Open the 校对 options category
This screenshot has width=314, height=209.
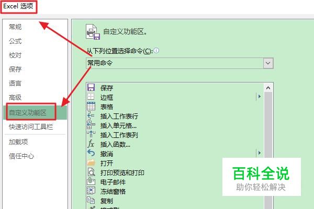click(x=15, y=55)
